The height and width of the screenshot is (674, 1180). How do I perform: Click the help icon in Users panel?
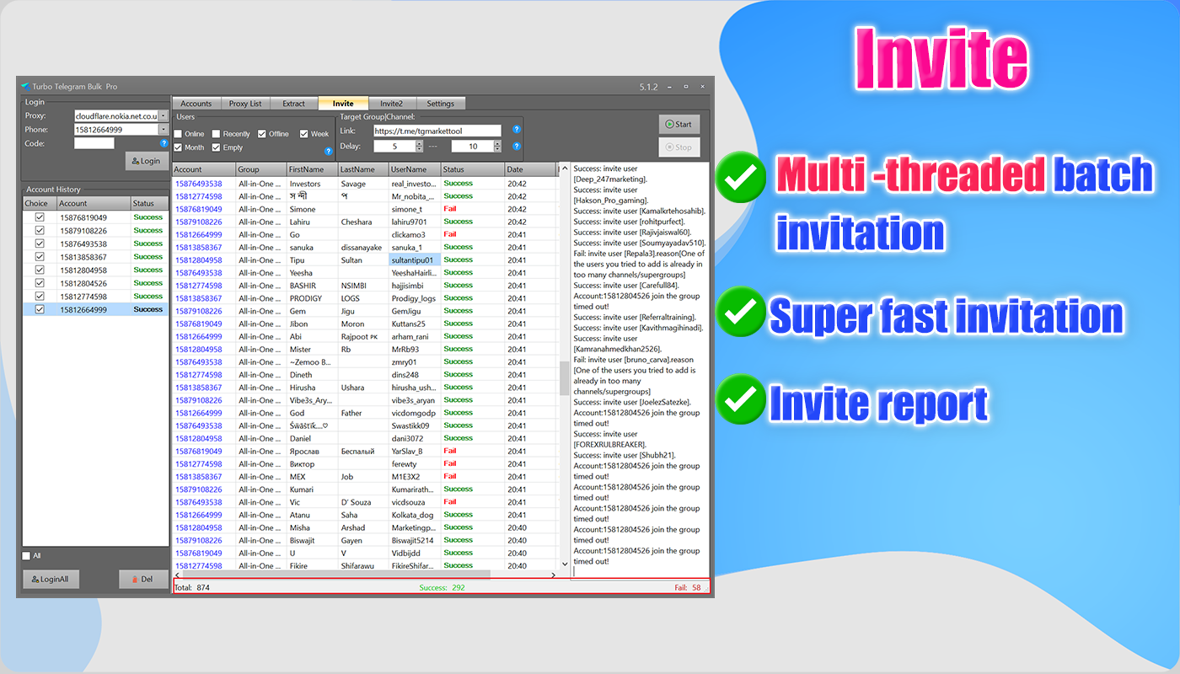pos(329,152)
